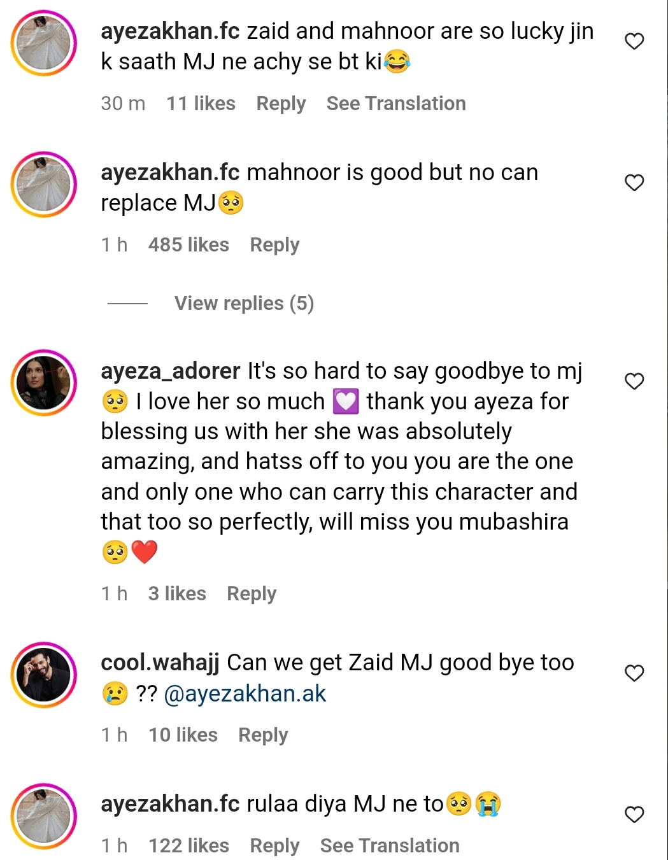Expand View replies (5)
The image size is (668, 860).
[244, 304]
